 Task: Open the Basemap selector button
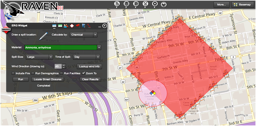click(242, 5)
